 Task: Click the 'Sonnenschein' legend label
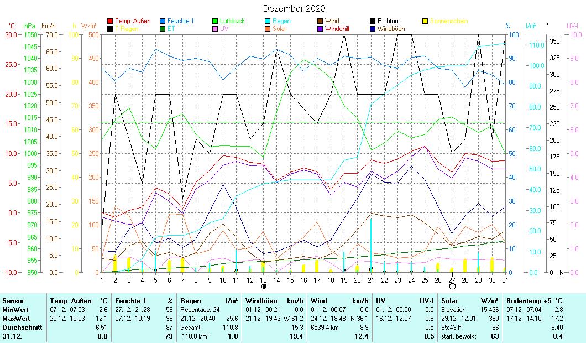(449, 21)
